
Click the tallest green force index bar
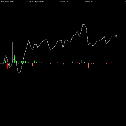(x=13, y=52)
